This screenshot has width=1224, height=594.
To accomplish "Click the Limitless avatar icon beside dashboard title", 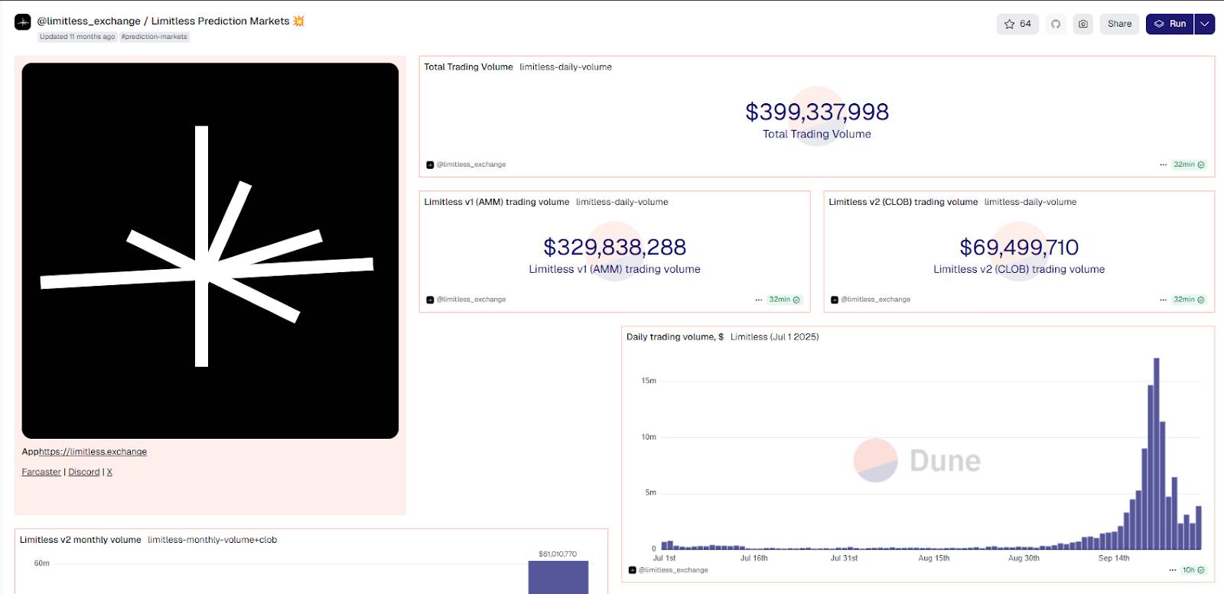I will click(23, 22).
